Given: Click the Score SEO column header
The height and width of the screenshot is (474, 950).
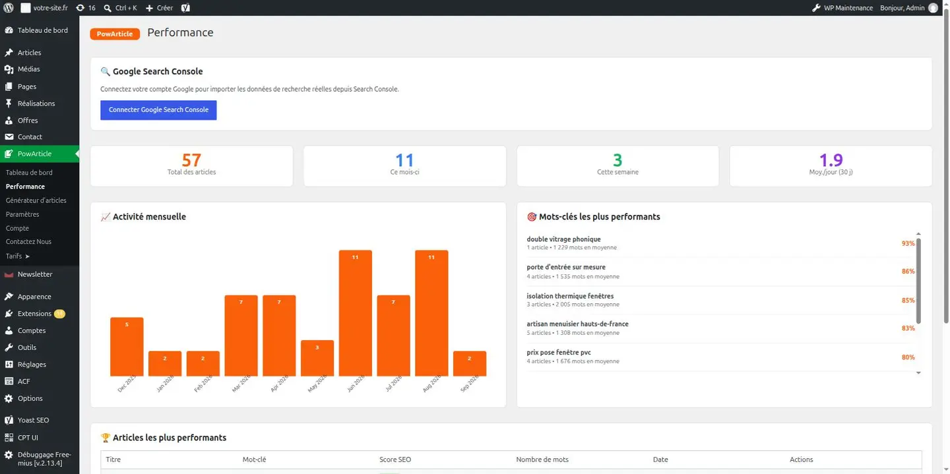Looking at the screenshot, I should pos(395,459).
